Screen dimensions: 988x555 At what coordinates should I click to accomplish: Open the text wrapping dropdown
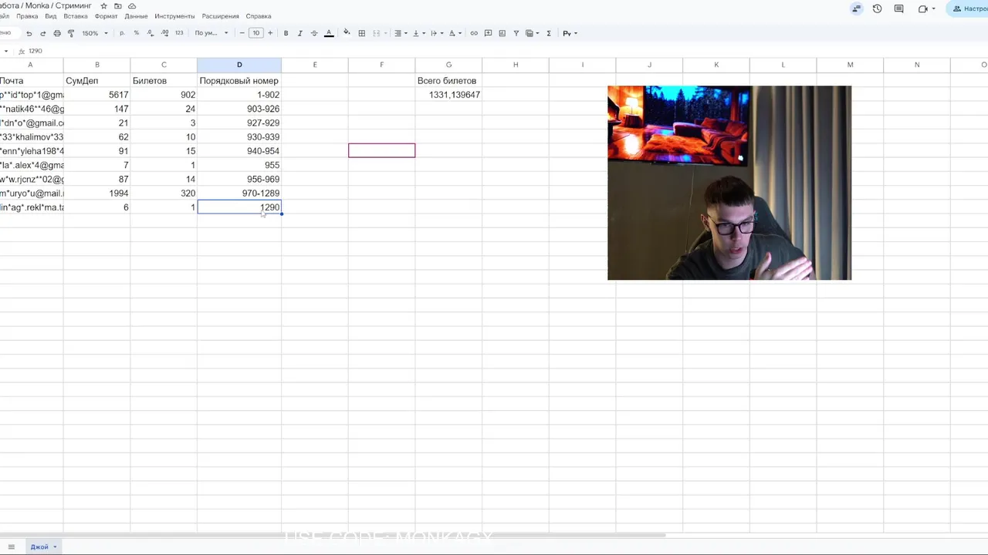pos(435,33)
